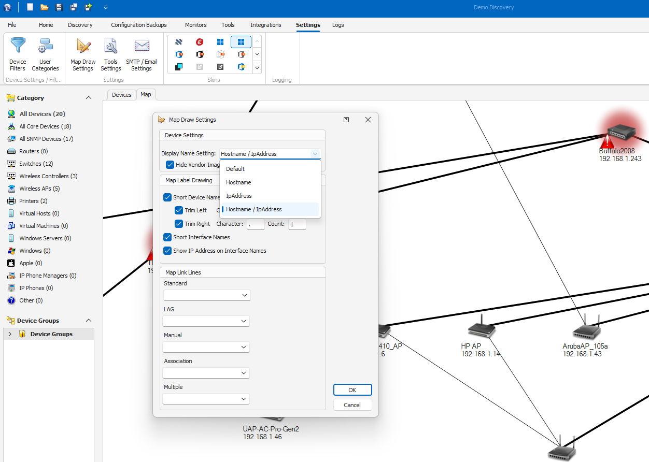This screenshot has width=649, height=462.
Task: Click the Routers category icon
Action: (11, 151)
